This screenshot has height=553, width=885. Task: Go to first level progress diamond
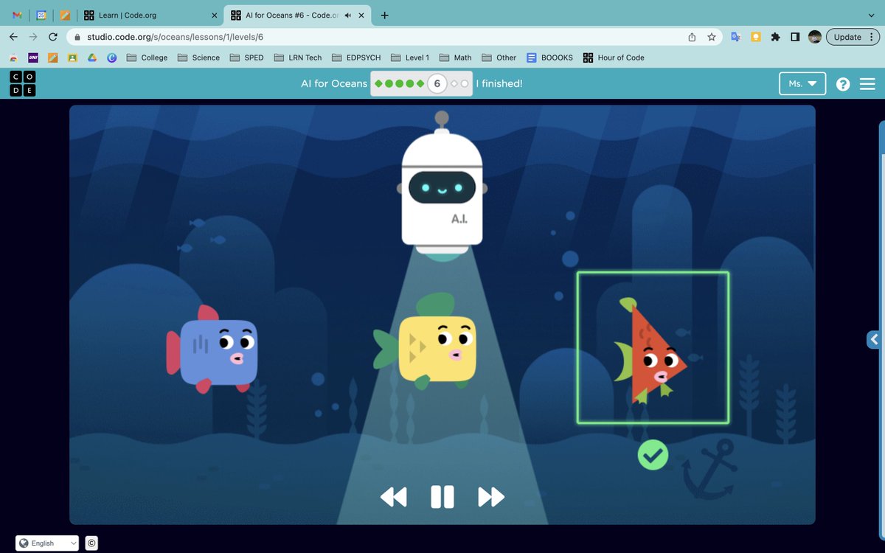click(378, 84)
